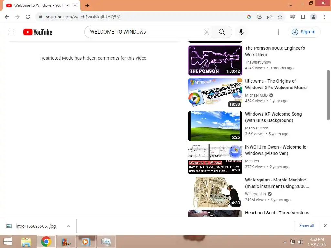Reload the YouTube page
331x248 pixels.
point(28,17)
